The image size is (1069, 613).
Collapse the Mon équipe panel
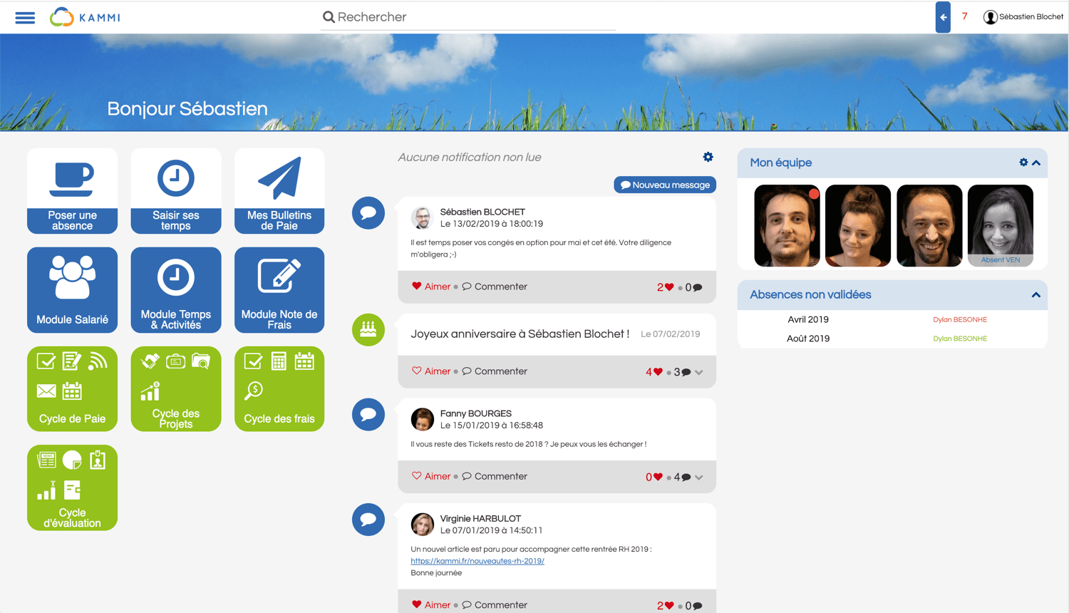1036,163
